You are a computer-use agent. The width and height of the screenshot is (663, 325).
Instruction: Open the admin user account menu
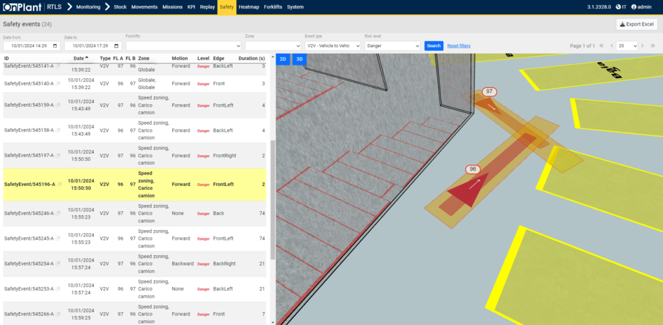click(x=642, y=7)
